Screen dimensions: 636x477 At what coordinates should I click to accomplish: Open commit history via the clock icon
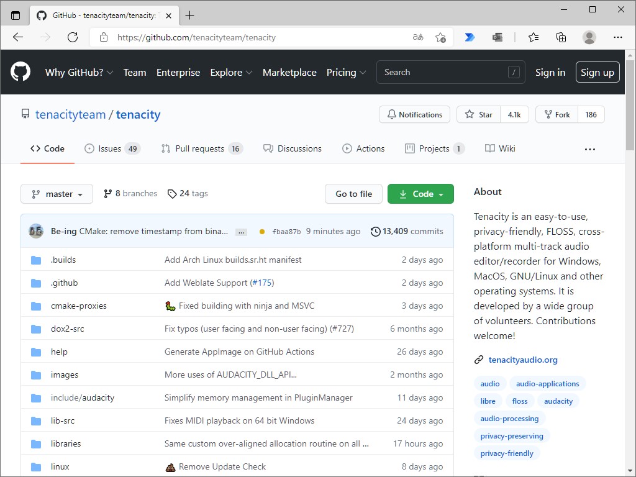pos(375,231)
